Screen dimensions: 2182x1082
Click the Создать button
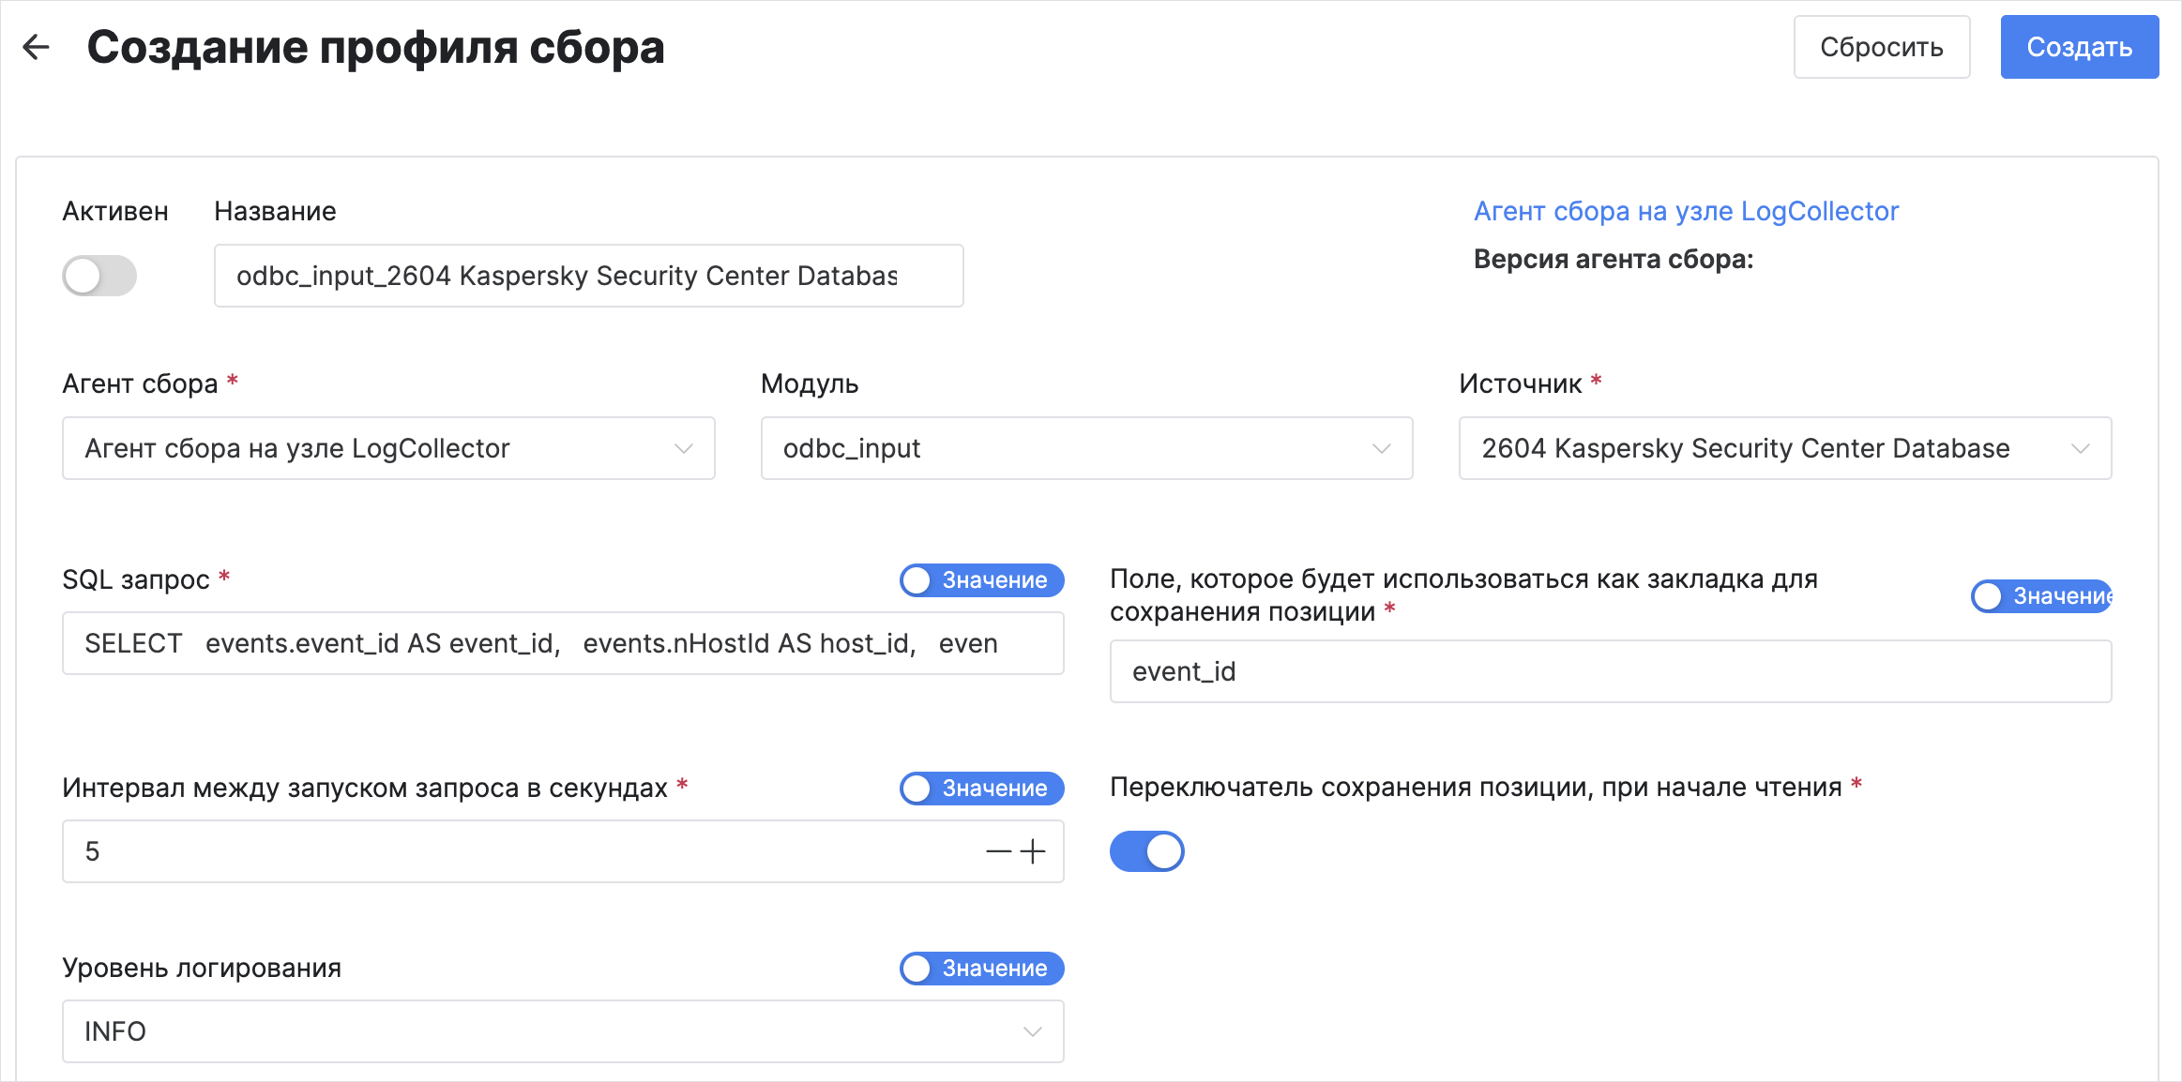(2079, 47)
